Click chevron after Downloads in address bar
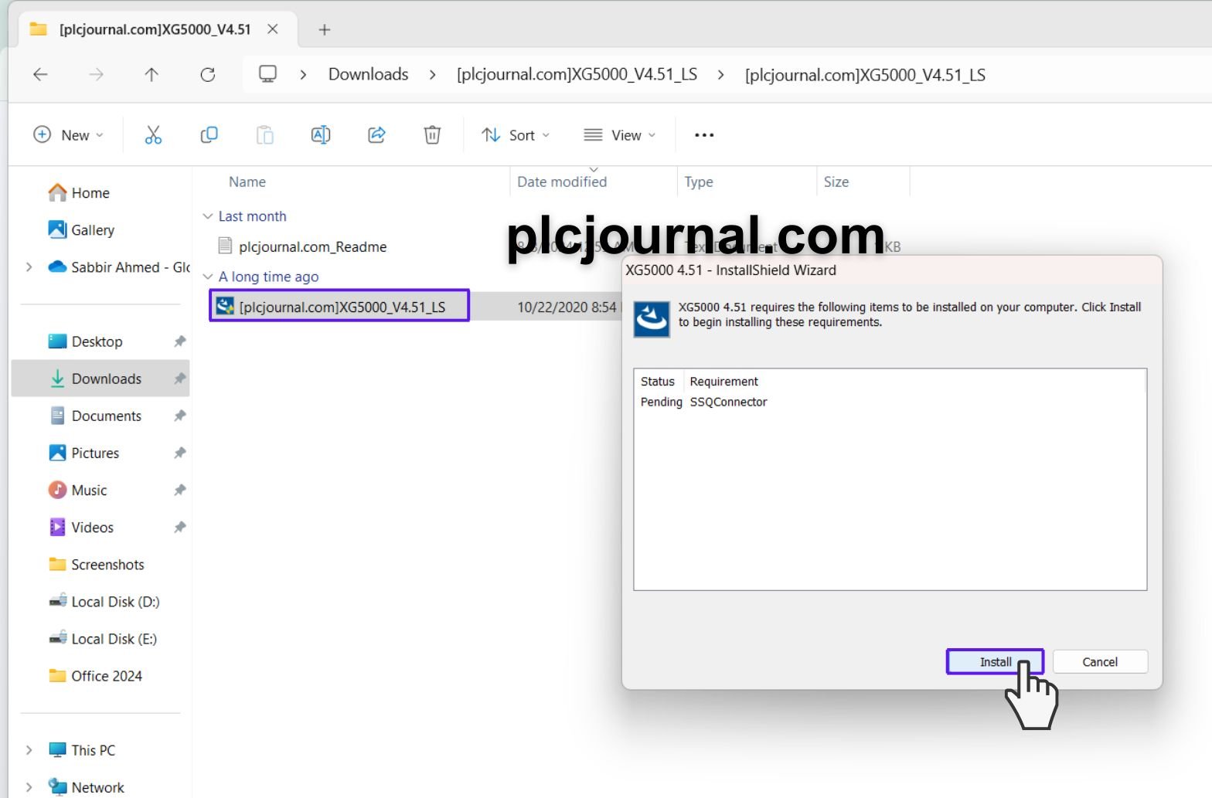This screenshot has height=798, width=1212. pyautogui.click(x=433, y=75)
